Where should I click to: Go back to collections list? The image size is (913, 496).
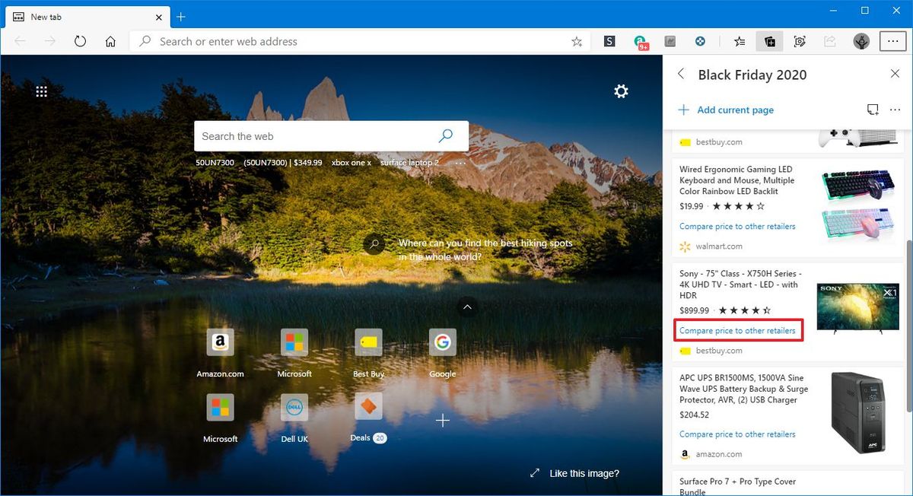click(681, 74)
